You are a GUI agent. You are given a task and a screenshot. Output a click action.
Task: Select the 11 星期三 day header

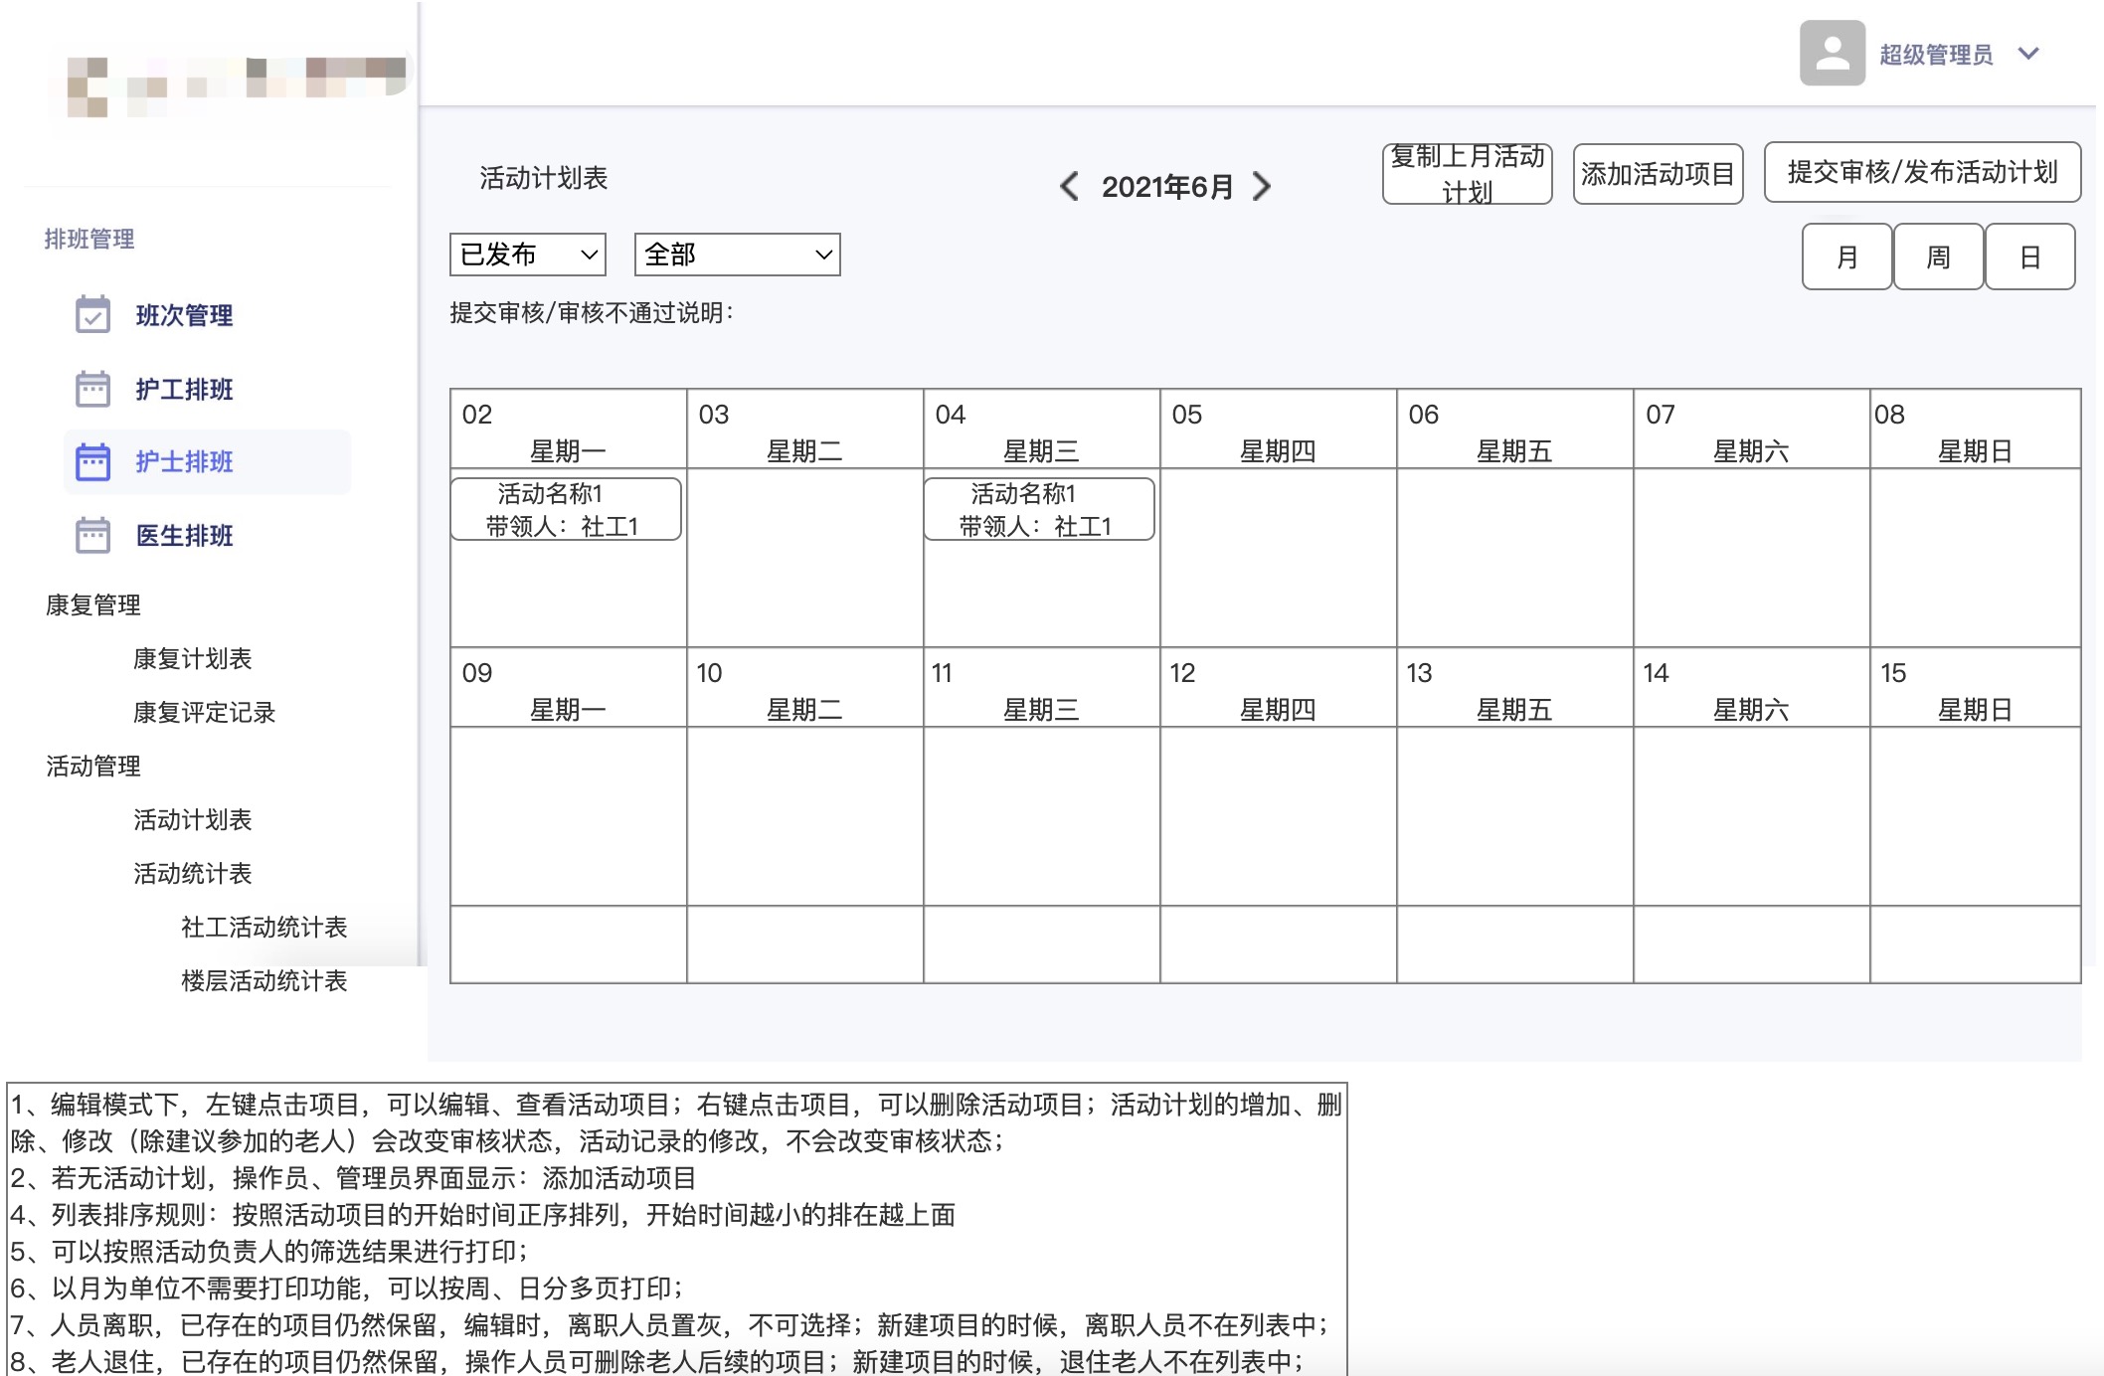tap(1042, 688)
